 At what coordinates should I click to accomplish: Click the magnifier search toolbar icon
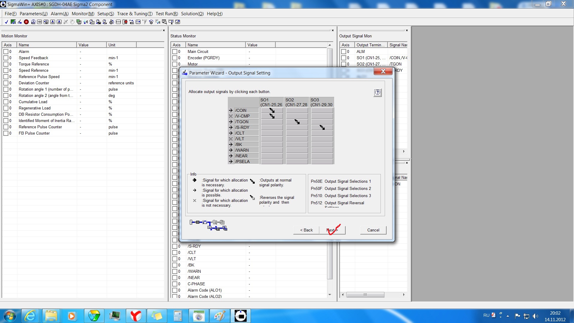pos(164,22)
